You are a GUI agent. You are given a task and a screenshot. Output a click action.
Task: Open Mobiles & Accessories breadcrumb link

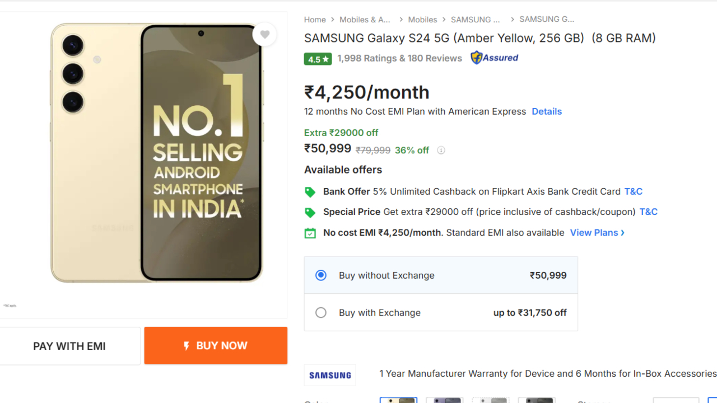pyautogui.click(x=365, y=20)
